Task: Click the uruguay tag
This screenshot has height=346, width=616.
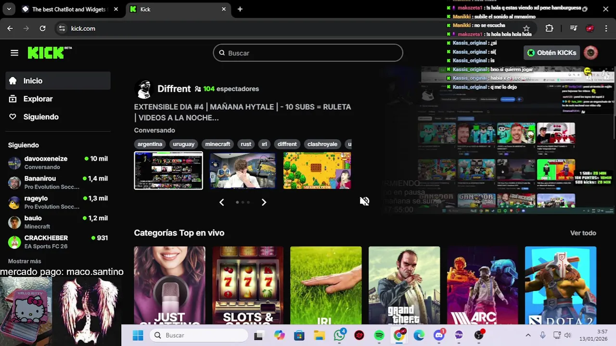Action: pos(183,144)
